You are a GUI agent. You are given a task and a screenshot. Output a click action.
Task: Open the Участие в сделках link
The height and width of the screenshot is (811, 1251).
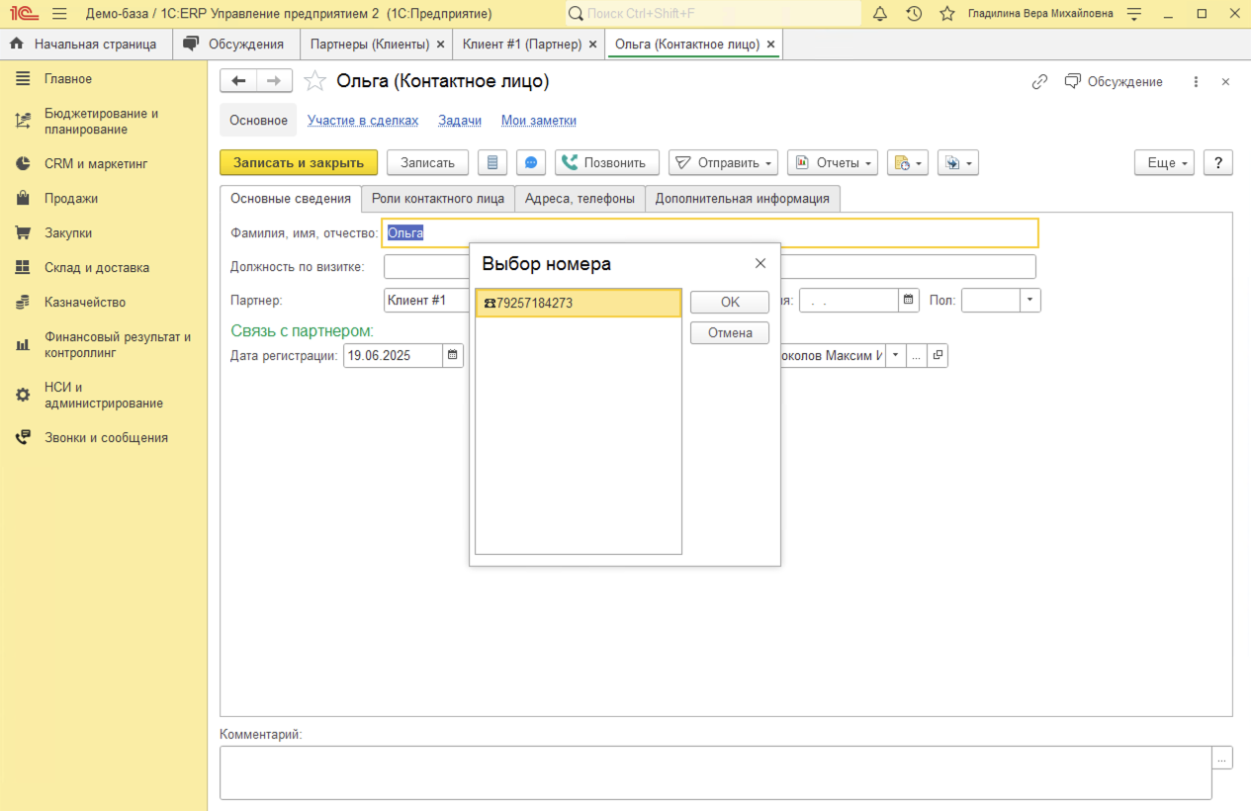pyautogui.click(x=363, y=121)
